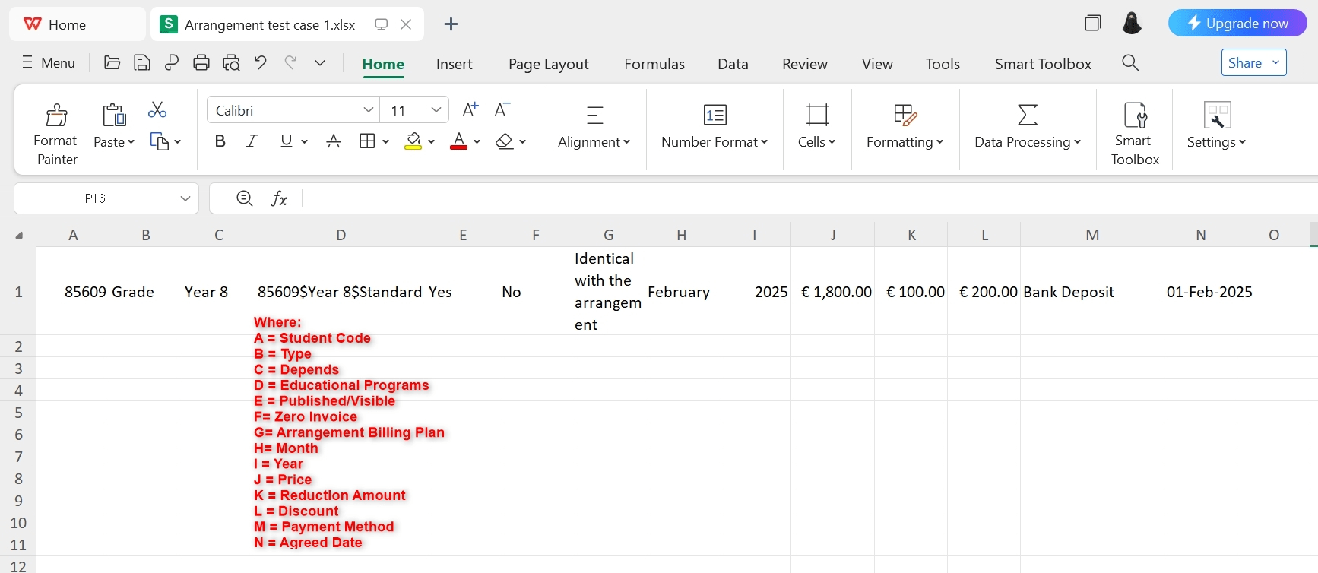Click the Print icon in quick toolbar

(201, 62)
